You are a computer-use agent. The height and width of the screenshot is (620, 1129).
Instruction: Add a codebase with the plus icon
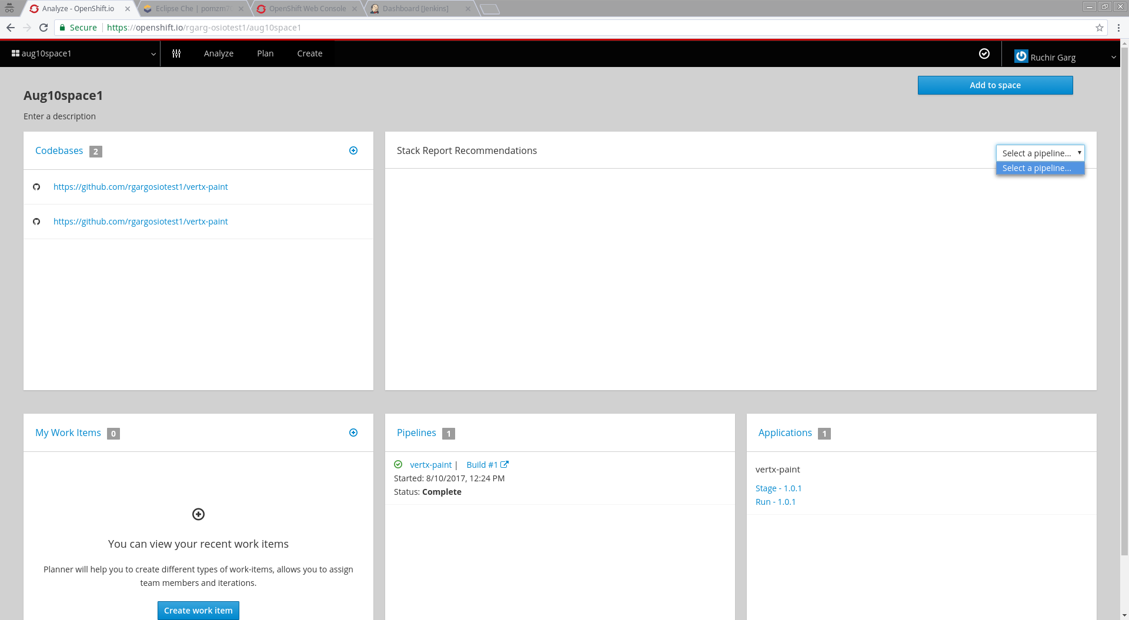(x=353, y=150)
